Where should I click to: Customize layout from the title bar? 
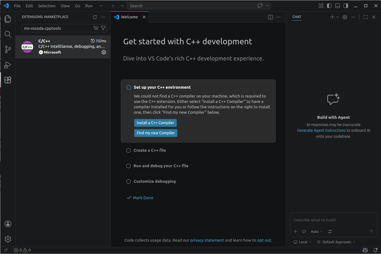(x=321, y=6)
